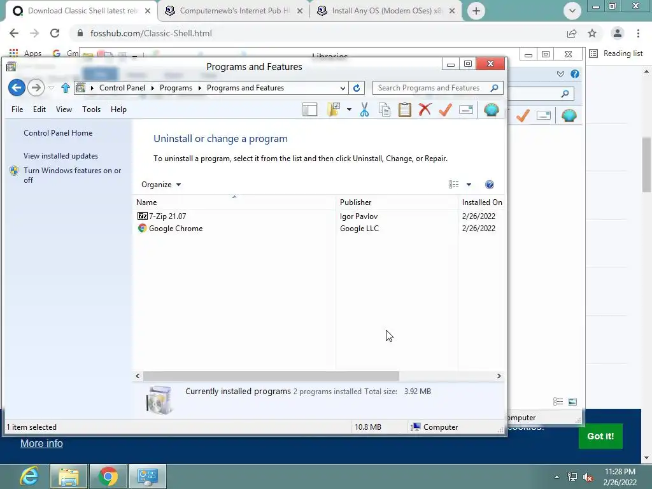The width and height of the screenshot is (652, 489).
Task: Click the Control Panel taskbar icon
Action: 148,476
